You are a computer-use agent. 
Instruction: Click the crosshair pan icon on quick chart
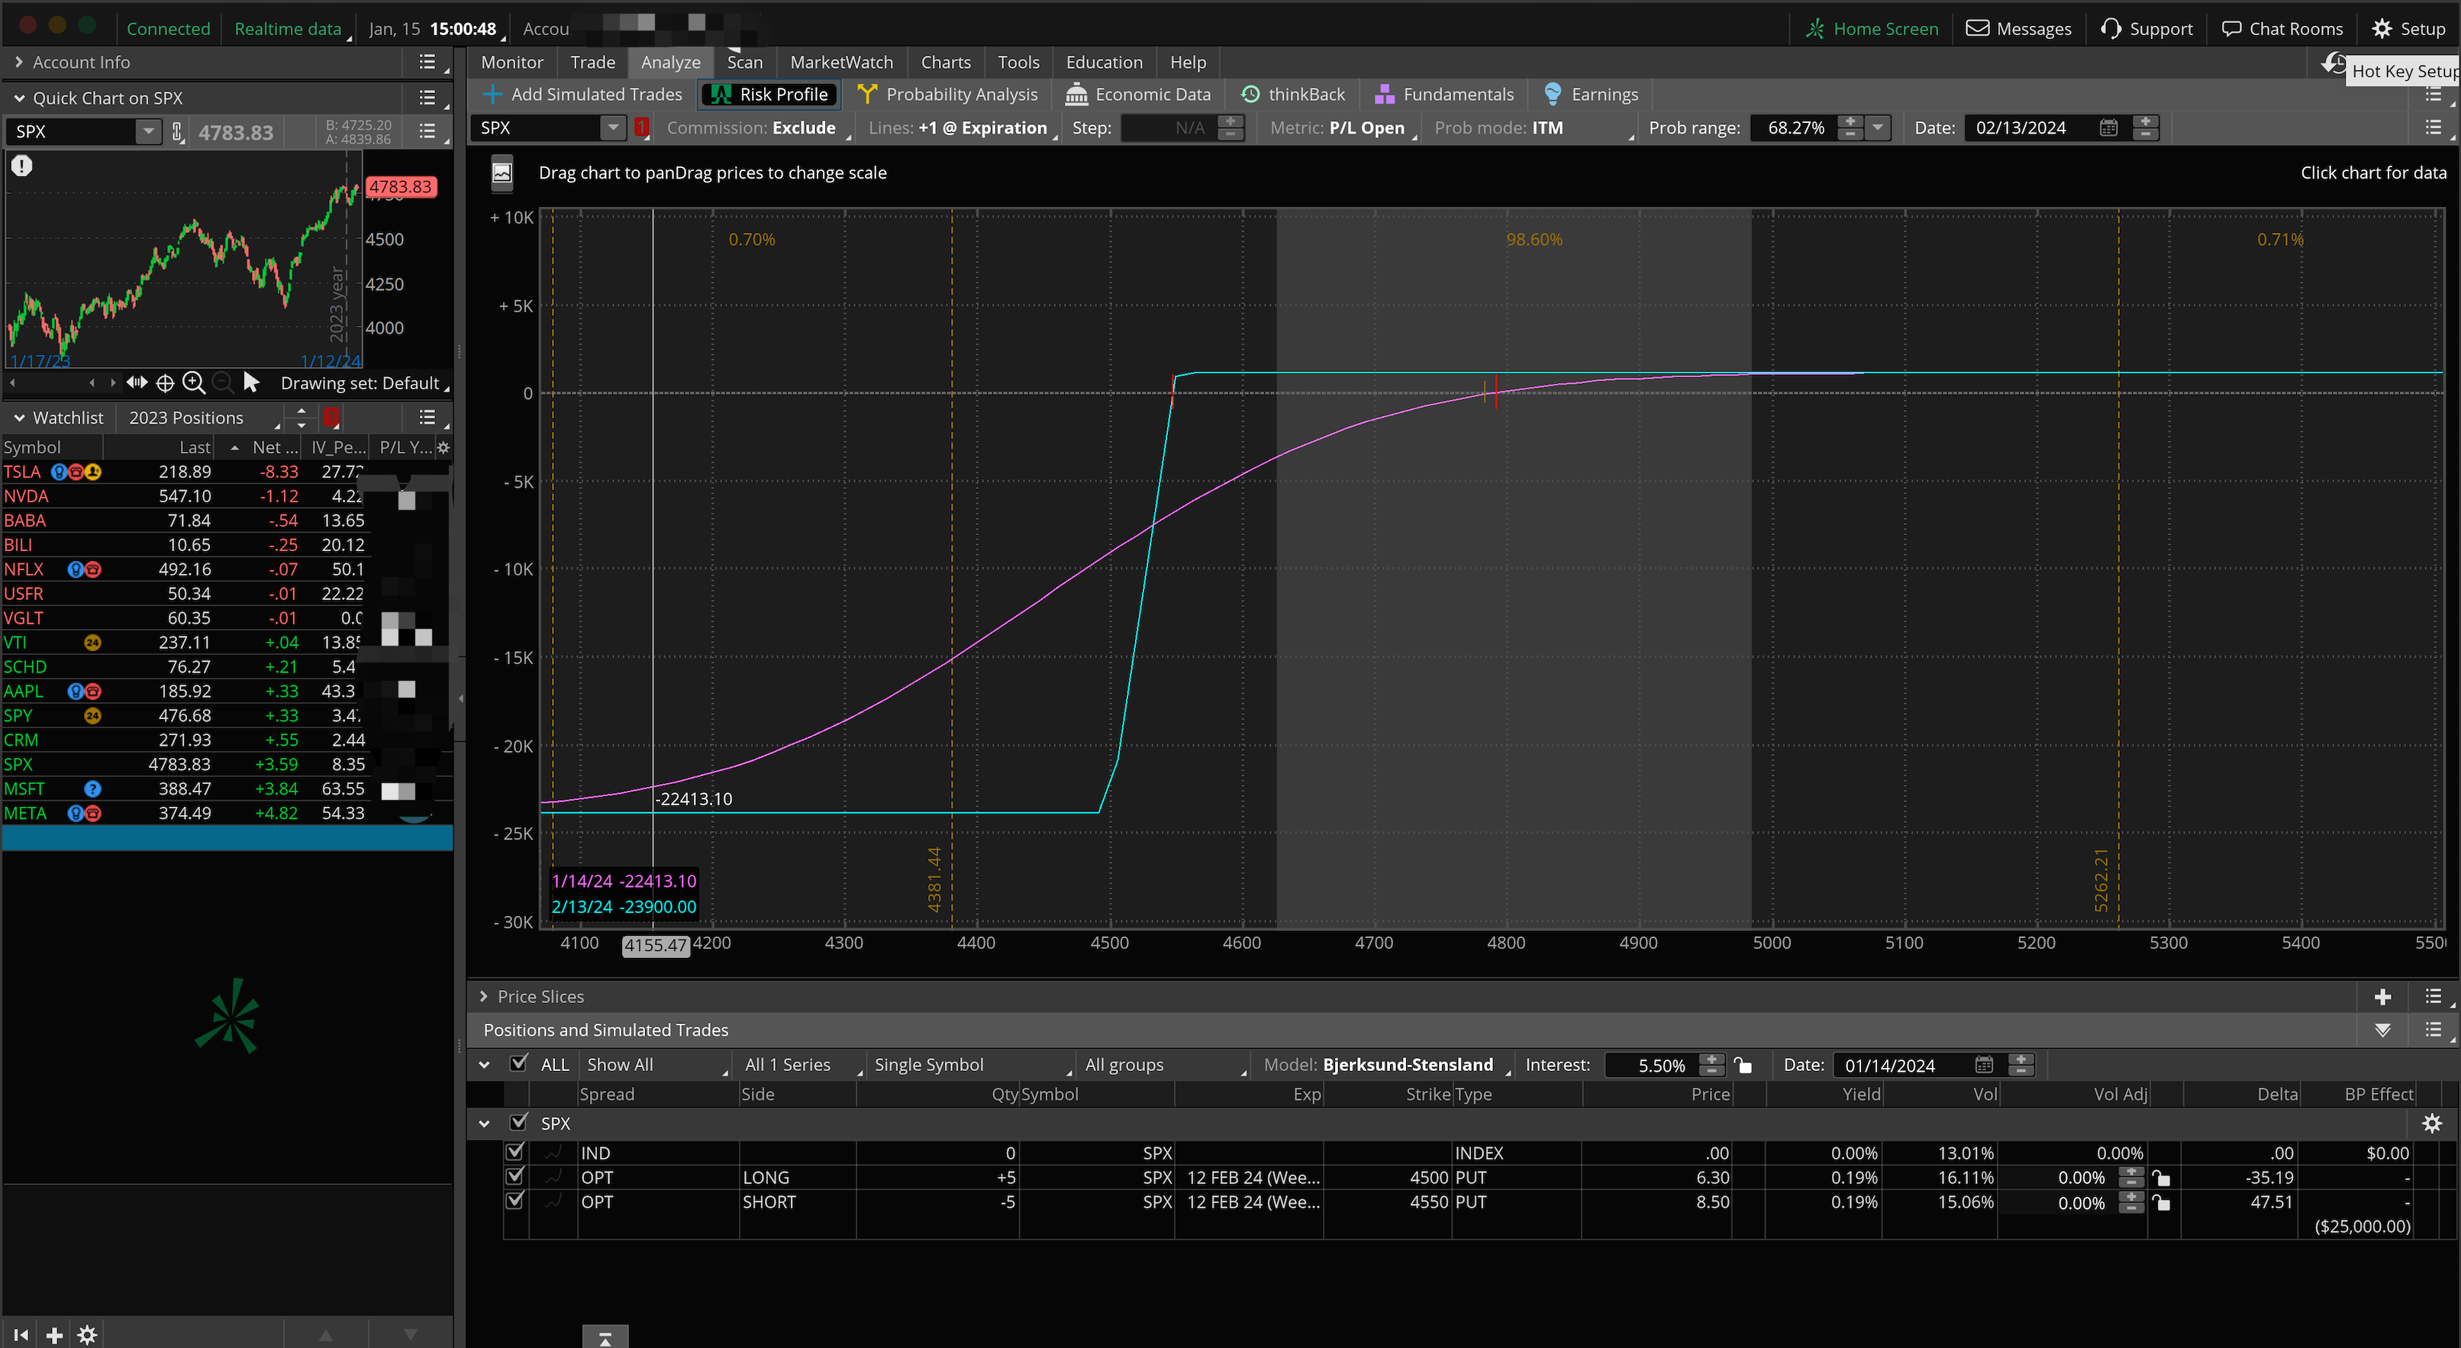[x=164, y=383]
